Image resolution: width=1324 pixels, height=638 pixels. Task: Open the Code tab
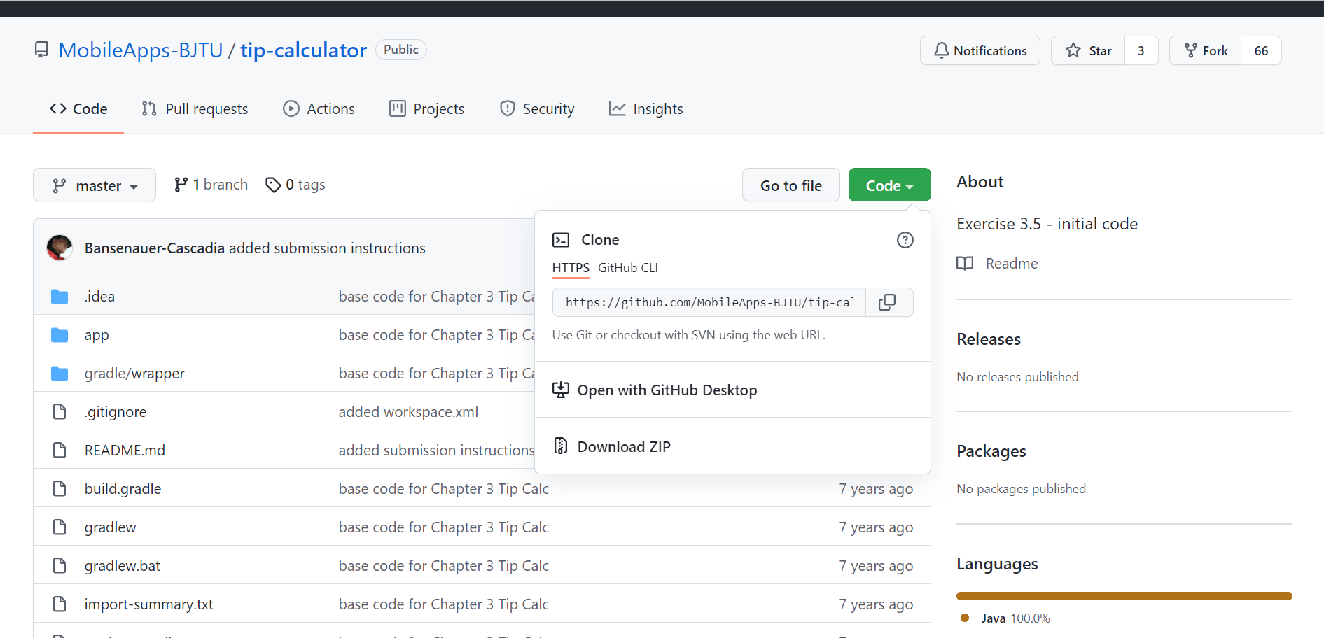click(78, 109)
